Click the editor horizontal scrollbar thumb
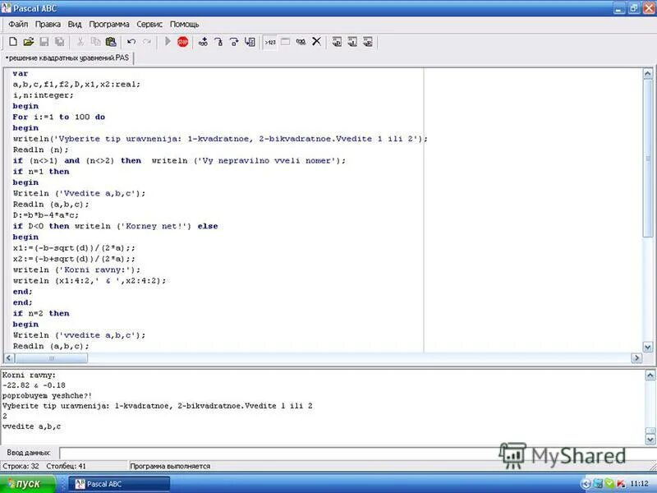The height and width of the screenshot is (493, 657). point(51,358)
